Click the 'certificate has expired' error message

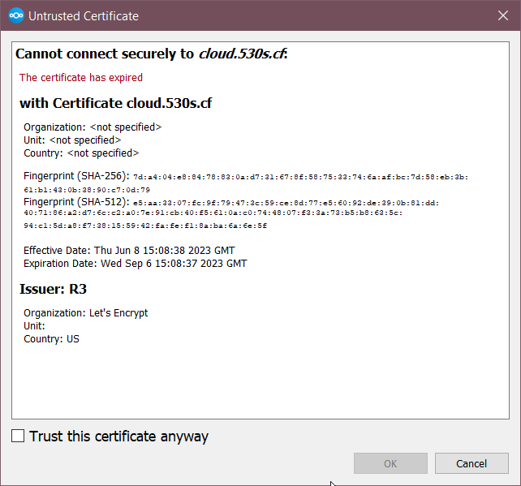tap(81, 78)
